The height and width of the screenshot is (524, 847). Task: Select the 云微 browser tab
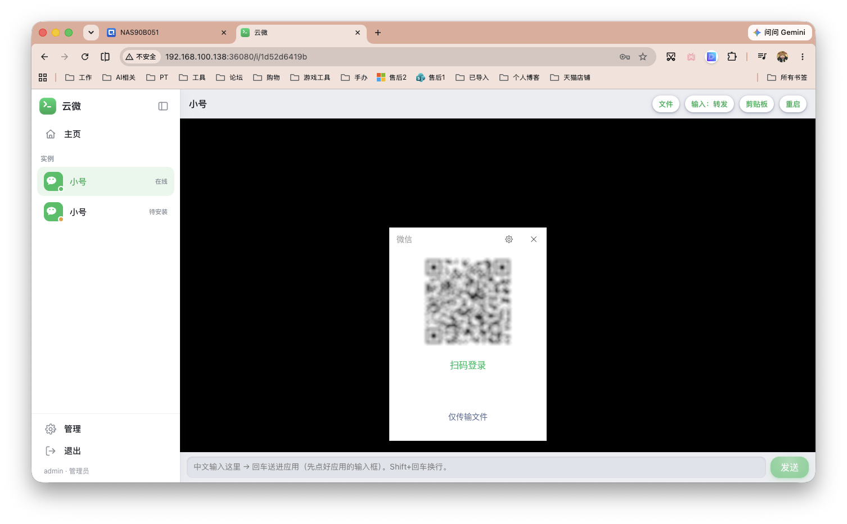coord(301,33)
